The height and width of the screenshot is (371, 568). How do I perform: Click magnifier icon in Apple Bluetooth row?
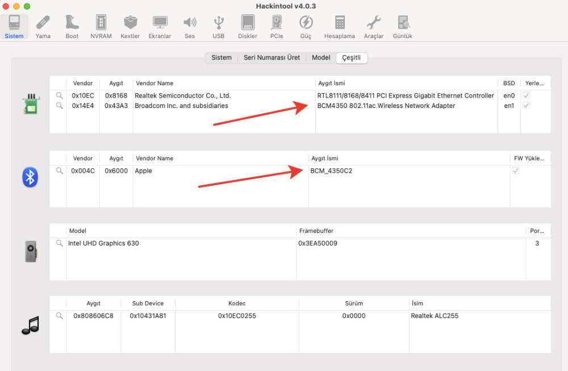[x=60, y=170]
